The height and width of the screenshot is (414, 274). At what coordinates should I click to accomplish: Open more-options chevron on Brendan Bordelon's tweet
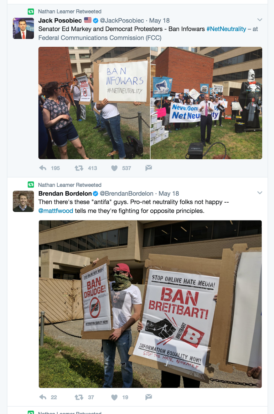tap(260, 193)
